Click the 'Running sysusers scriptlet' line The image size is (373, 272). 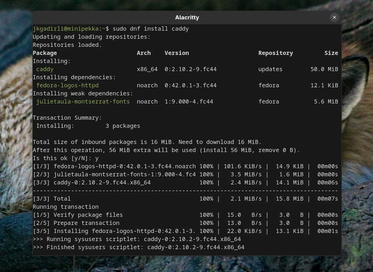(137, 239)
